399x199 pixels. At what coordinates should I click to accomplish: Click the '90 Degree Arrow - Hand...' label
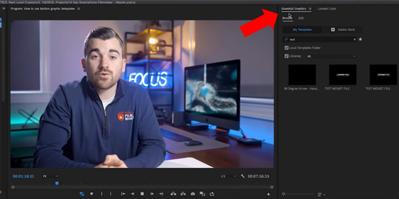[301, 89]
